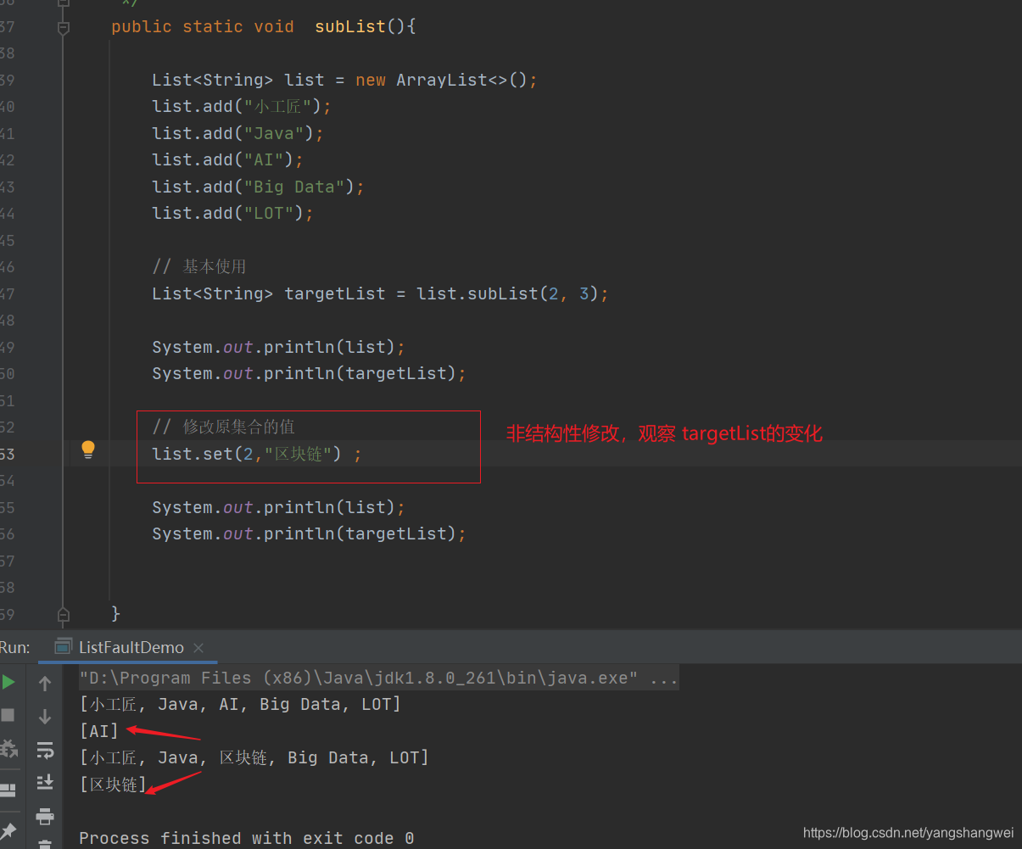The width and height of the screenshot is (1022, 849).
Task: Close the ListFaultDemo run tab
Action: [198, 648]
